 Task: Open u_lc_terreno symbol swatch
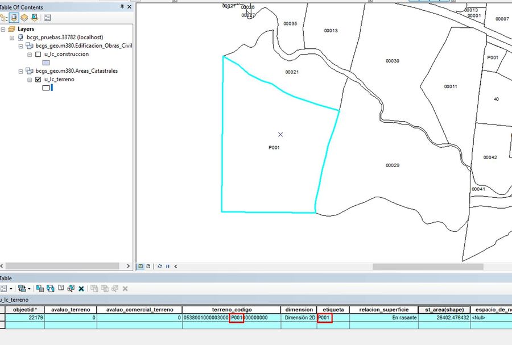pyautogui.click(x=46, y=88)
